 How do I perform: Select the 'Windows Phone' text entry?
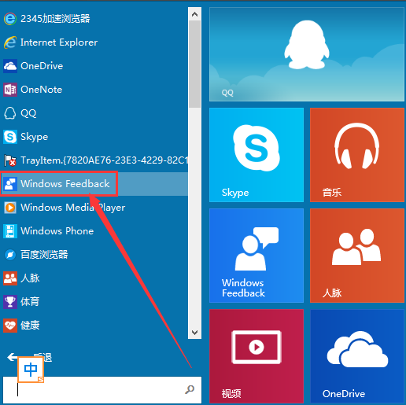tap(57, 231)
